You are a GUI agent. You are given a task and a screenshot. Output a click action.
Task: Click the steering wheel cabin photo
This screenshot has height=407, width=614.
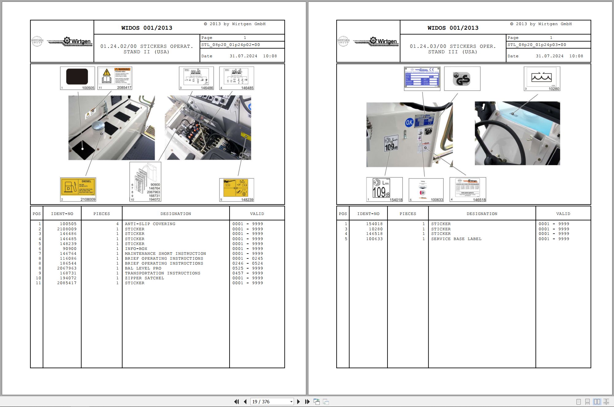517,133
